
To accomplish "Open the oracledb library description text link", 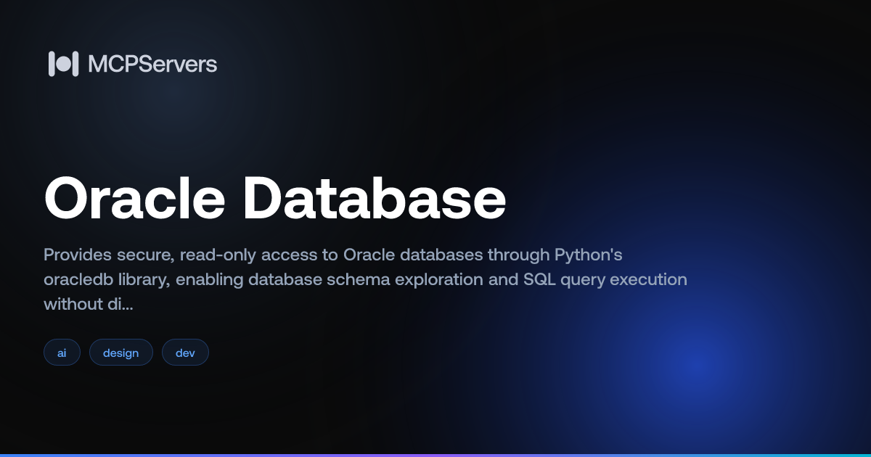I will click(x=82, y=279).
